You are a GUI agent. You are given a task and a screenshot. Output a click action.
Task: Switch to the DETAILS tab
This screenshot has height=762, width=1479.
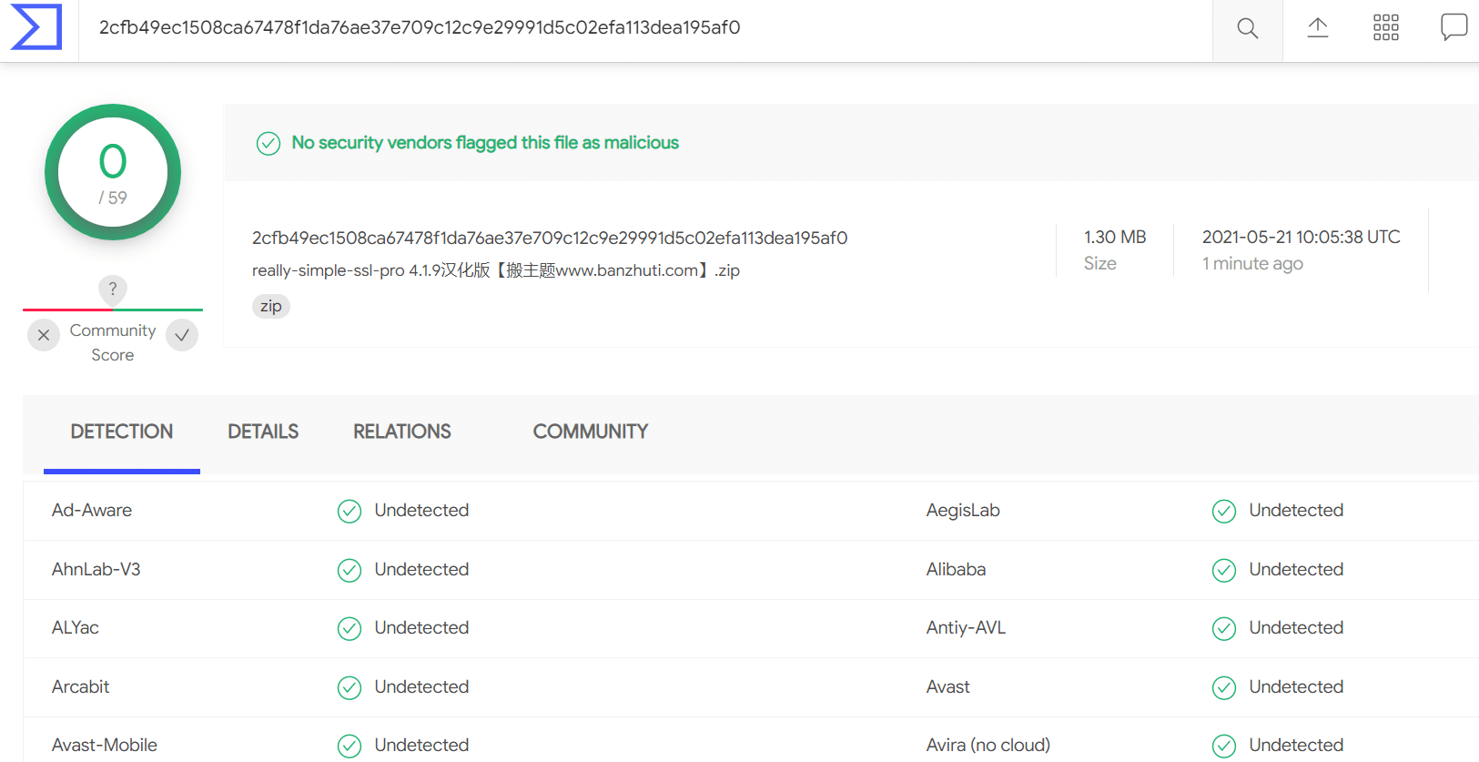coord(263,432)
